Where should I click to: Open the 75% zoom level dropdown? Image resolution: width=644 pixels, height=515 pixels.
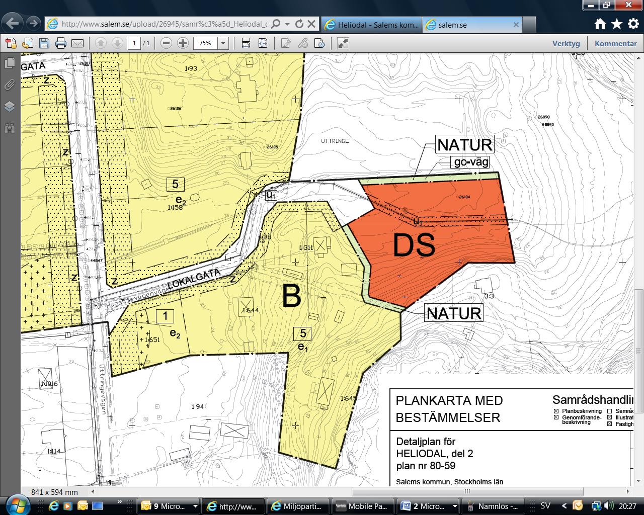click(x=223, y=43)
